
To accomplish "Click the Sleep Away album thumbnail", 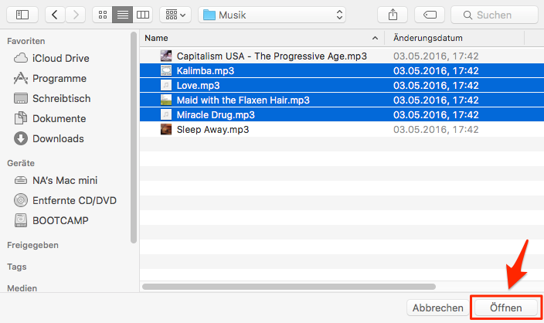I will [166, 129].
